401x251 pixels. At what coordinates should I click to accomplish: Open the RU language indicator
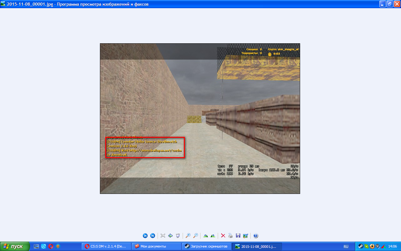coord(346,246)
